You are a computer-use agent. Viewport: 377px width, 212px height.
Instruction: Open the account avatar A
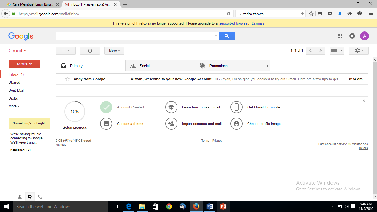(x=365, y=36)
